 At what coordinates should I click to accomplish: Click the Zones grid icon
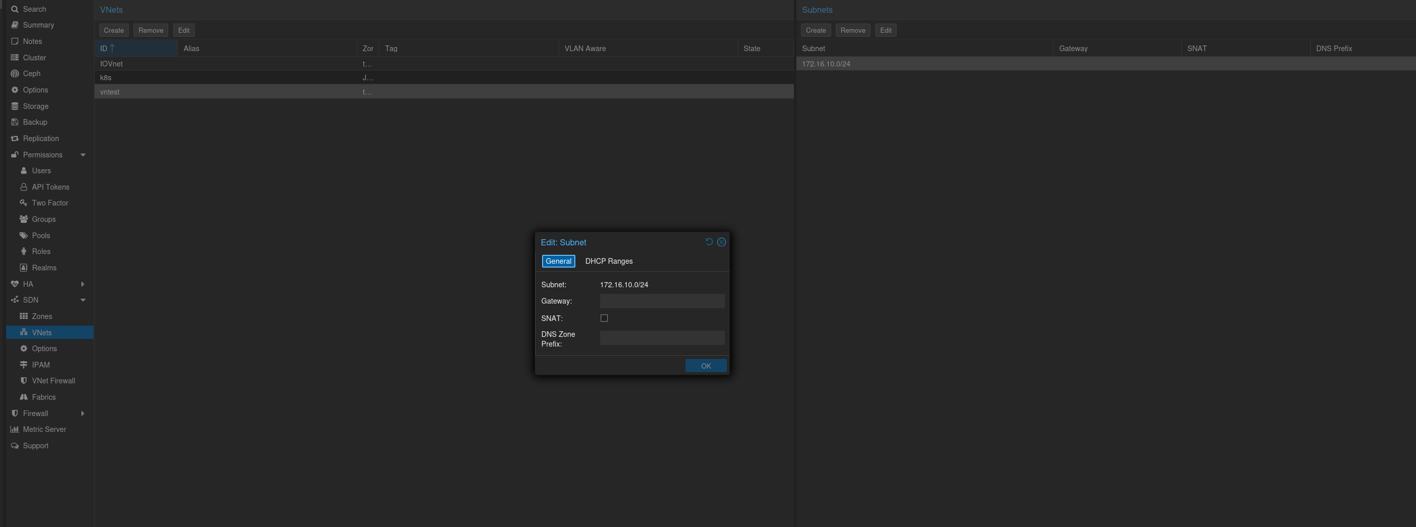[x=24, y=316]
